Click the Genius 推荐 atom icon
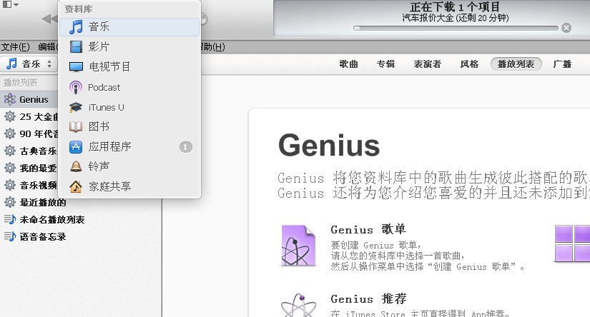 click(x=298, y=305)
